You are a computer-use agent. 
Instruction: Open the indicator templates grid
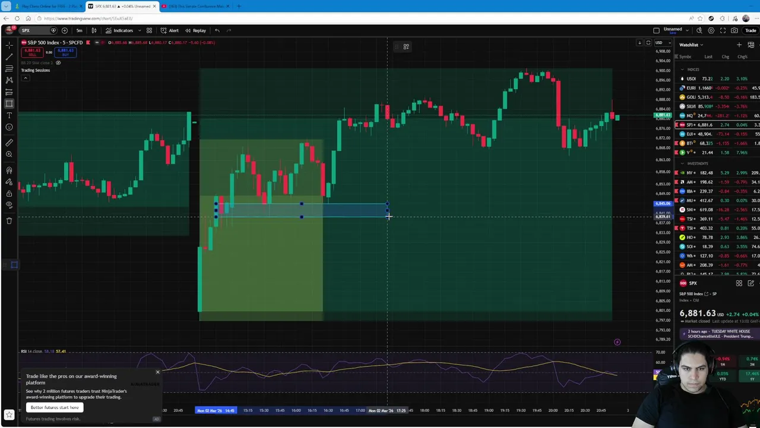pyautogui.click(x=149, y=30)
